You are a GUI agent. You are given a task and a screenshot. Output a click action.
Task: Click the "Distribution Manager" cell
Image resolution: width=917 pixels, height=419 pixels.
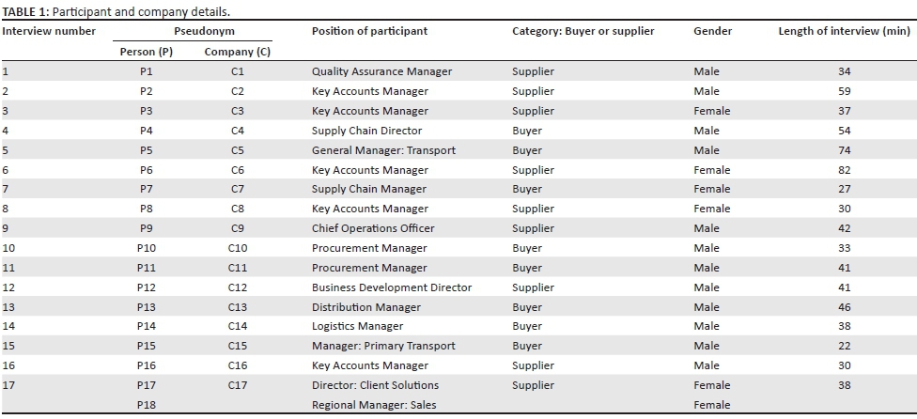pyautogui.click(x=365, y=307)
